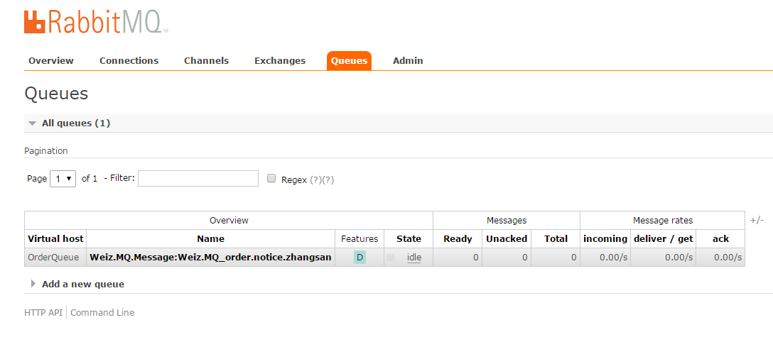Focus the Filter text field
Screen dimensions: 773x337
pos(198,179)
